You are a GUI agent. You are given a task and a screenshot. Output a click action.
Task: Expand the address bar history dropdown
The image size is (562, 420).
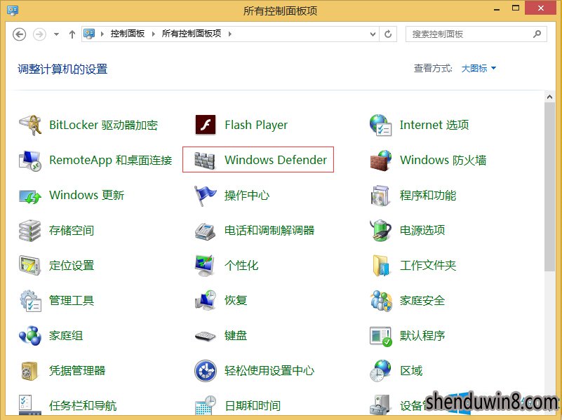coord(373,34)
